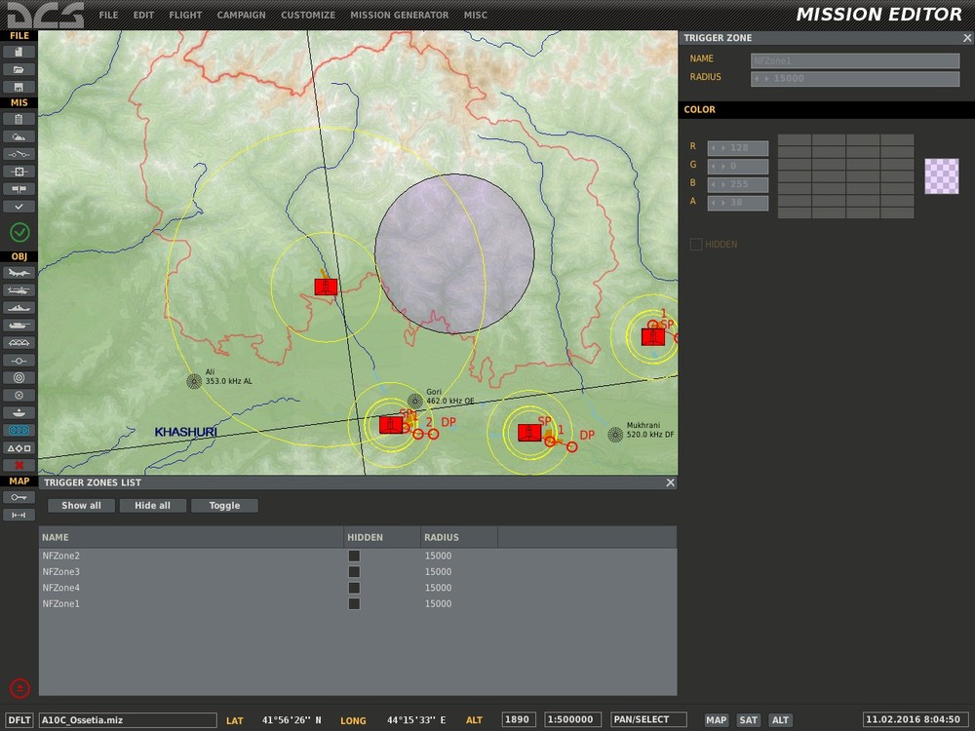Click the green fly mission checkmark icon
975x731 pixels.
click(x=19, y=232)
